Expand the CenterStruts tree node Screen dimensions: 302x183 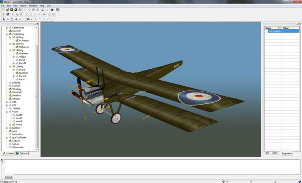7,28
